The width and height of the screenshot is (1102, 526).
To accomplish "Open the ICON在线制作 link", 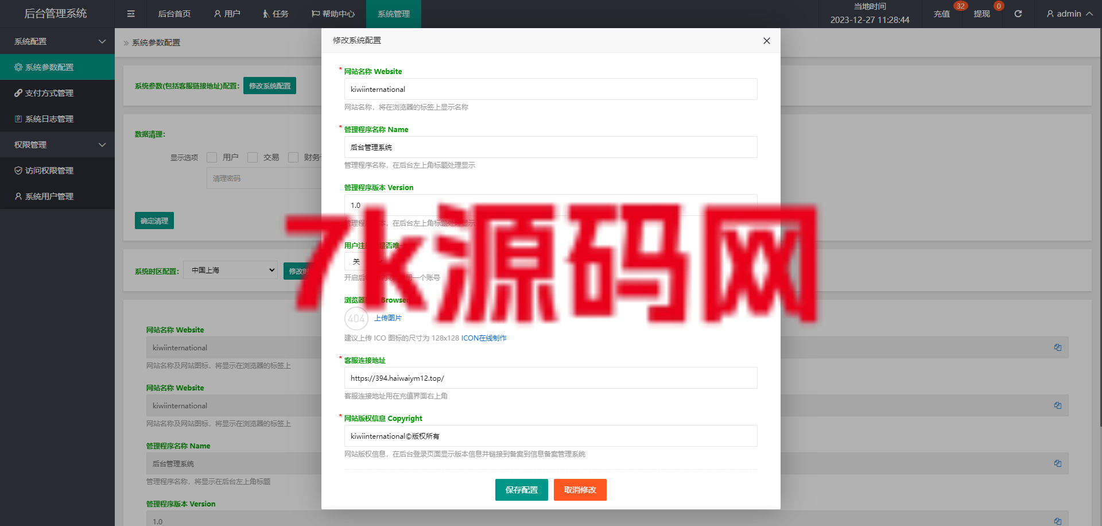I will pyautogui.click(x=484, y=338).
